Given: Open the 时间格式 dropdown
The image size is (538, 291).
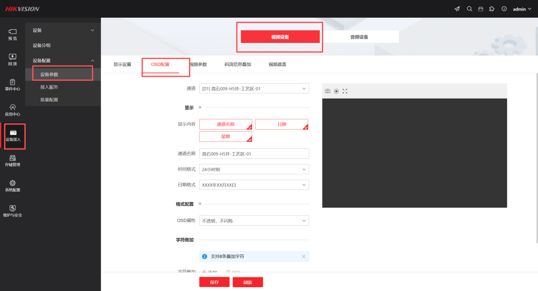Looking at the screenshot, I should tap(254, 169).
